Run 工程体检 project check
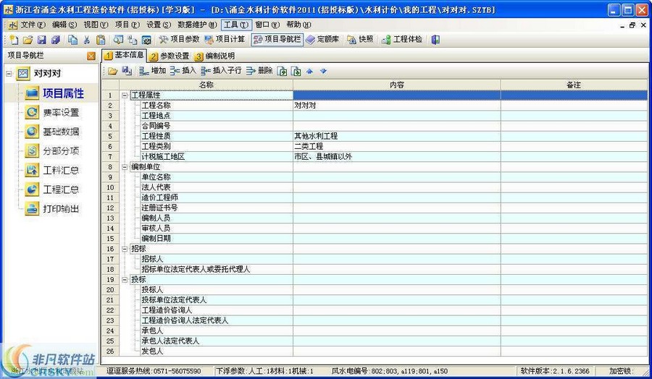This screenshot has width=652, height=379. click(x=401, y=40)
